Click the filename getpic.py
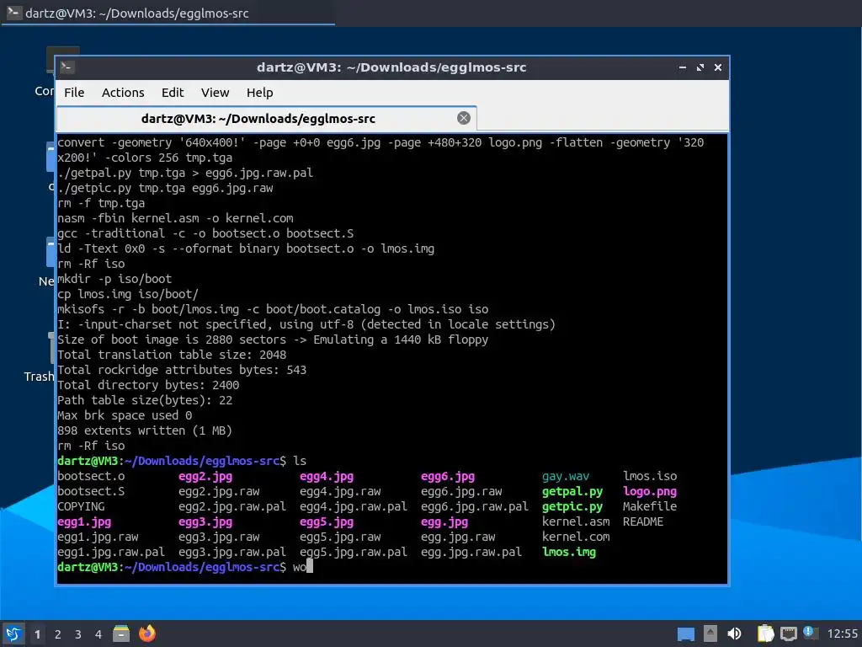Image resolution: width=862 pixels, height=647 pixels. tap(572, 506)
